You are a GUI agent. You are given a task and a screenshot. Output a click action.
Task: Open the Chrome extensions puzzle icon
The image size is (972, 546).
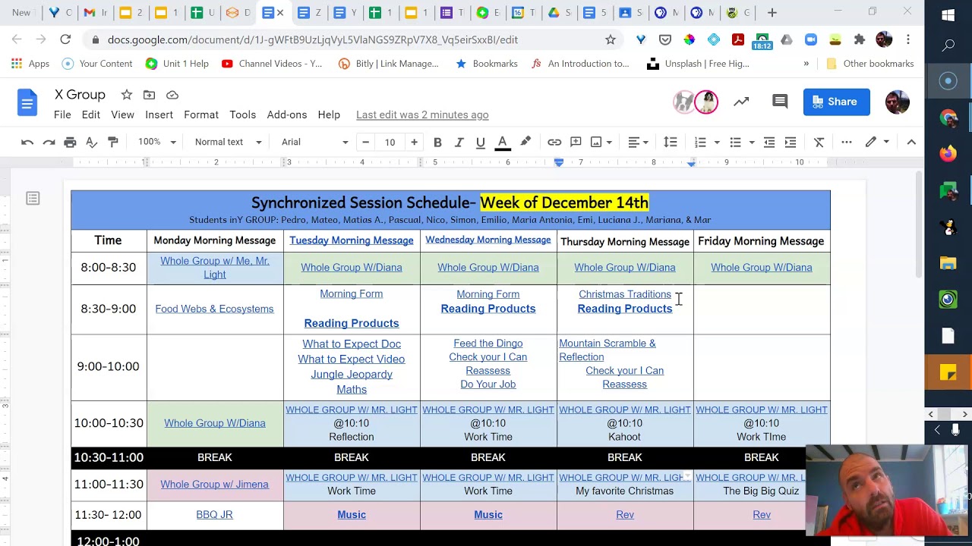[860, 39]
